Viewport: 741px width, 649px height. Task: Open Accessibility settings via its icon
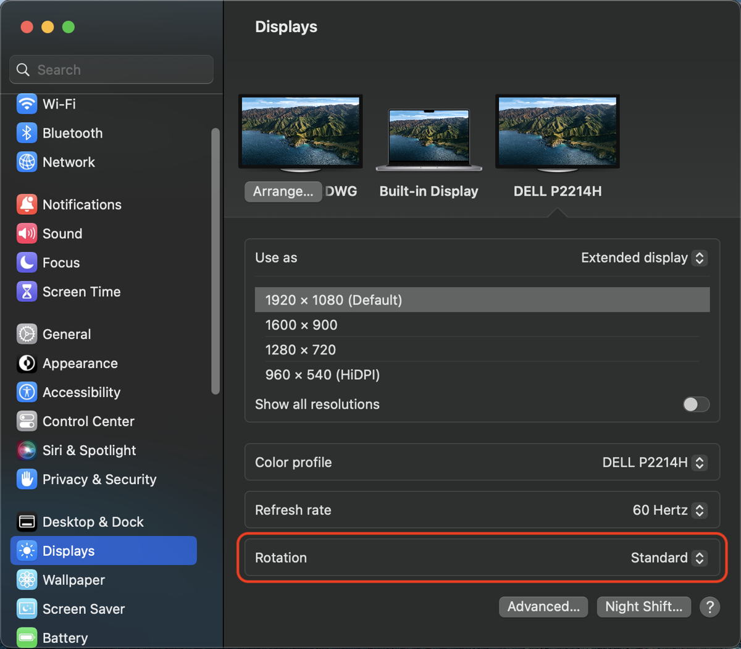coord(27,392)
